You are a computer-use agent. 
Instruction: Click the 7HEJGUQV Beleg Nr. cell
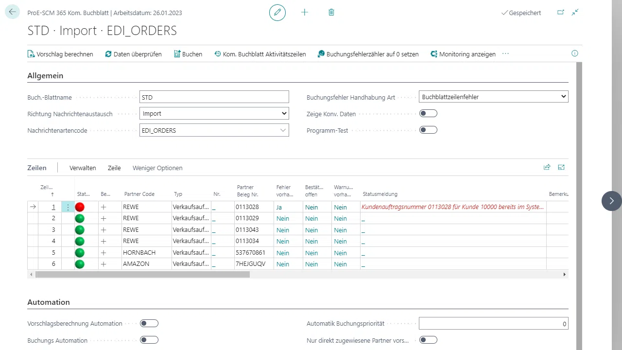tap(254, 264)
